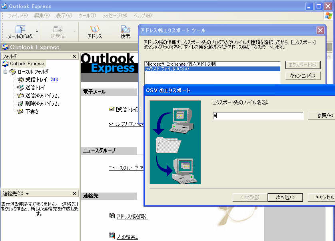
Task: Open the 編集(E) menu
Action: point(42,16)
